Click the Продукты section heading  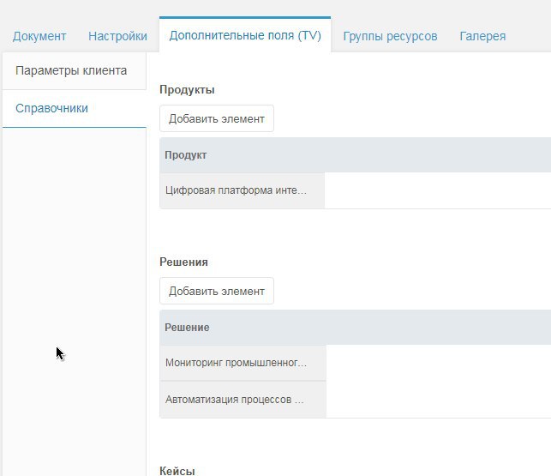point(187,90)
